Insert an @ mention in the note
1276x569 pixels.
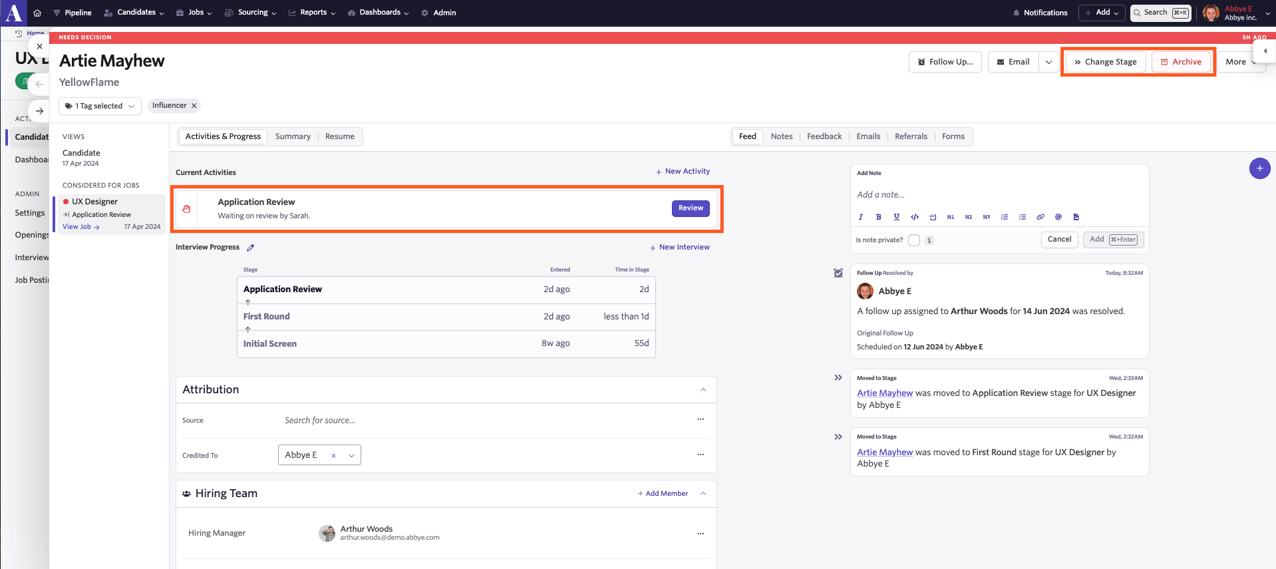point(1058,217)
